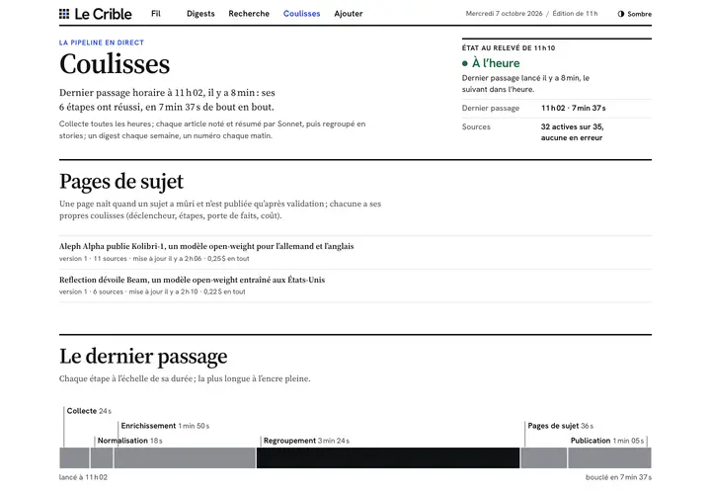Click the Enrichissement stage bar

pyautogui.click(x=185, y=457)
